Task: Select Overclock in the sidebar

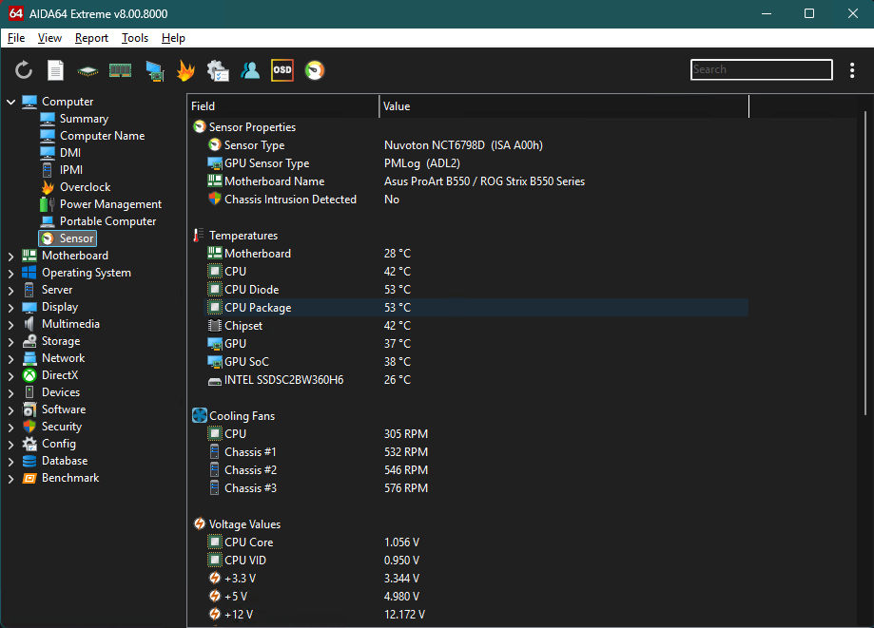Action: point(85,187)
